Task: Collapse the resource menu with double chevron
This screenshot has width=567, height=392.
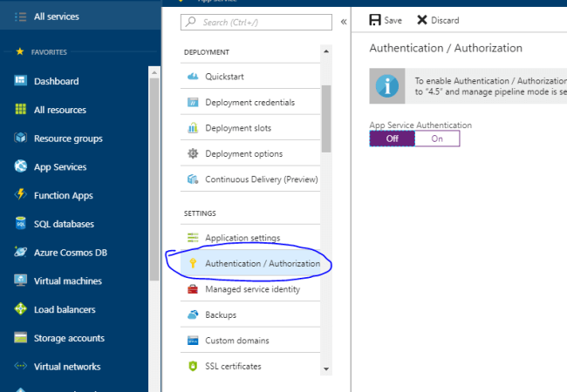Action: click(344, 22)
